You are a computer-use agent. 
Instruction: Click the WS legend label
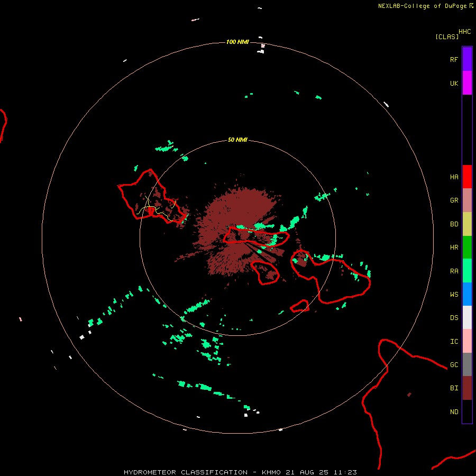(454, 295)
